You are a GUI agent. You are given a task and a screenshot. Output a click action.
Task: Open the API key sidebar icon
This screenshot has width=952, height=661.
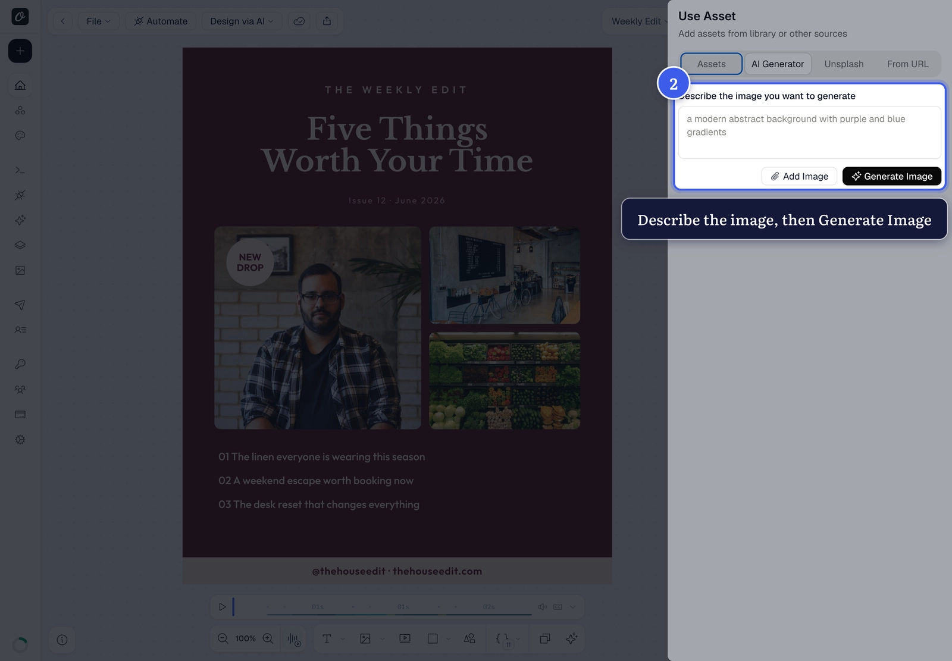coord(20,364)
